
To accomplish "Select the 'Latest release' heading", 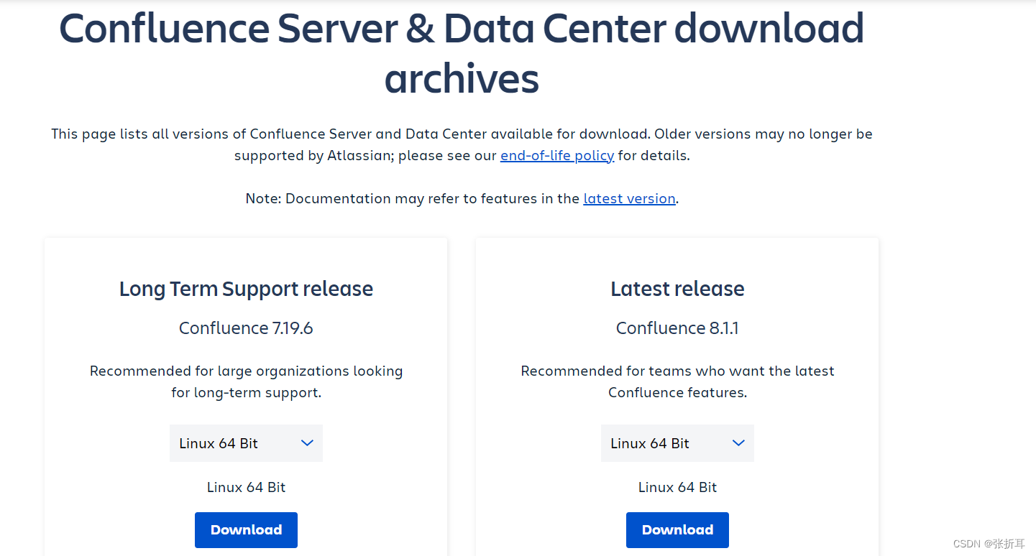I will point(677,289).
